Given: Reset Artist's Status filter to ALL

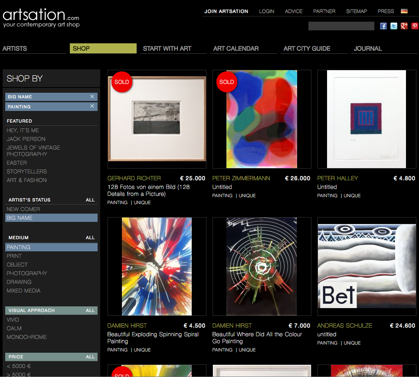Looking at the screenshot, I should click(x=90, y=200).
